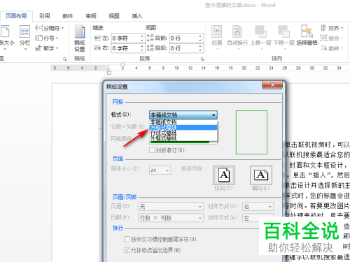
Task: Open the 选择窗格 selection pane
Action: [307, 35]
